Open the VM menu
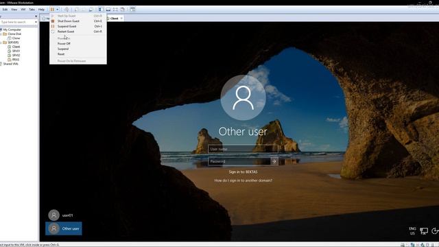The width and height of the screenshot is (439, 247). tap(23, 9)
